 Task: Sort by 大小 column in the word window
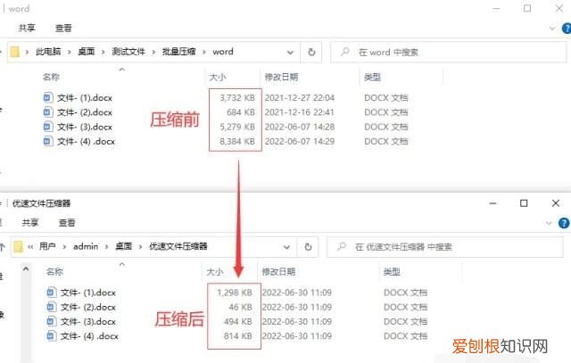coord(218,77)
